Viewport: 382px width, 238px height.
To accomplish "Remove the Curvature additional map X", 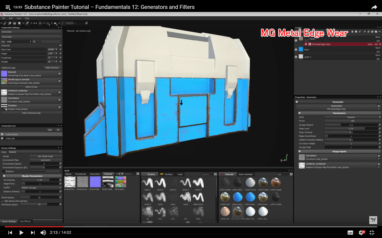I will (x=59, y=100).
